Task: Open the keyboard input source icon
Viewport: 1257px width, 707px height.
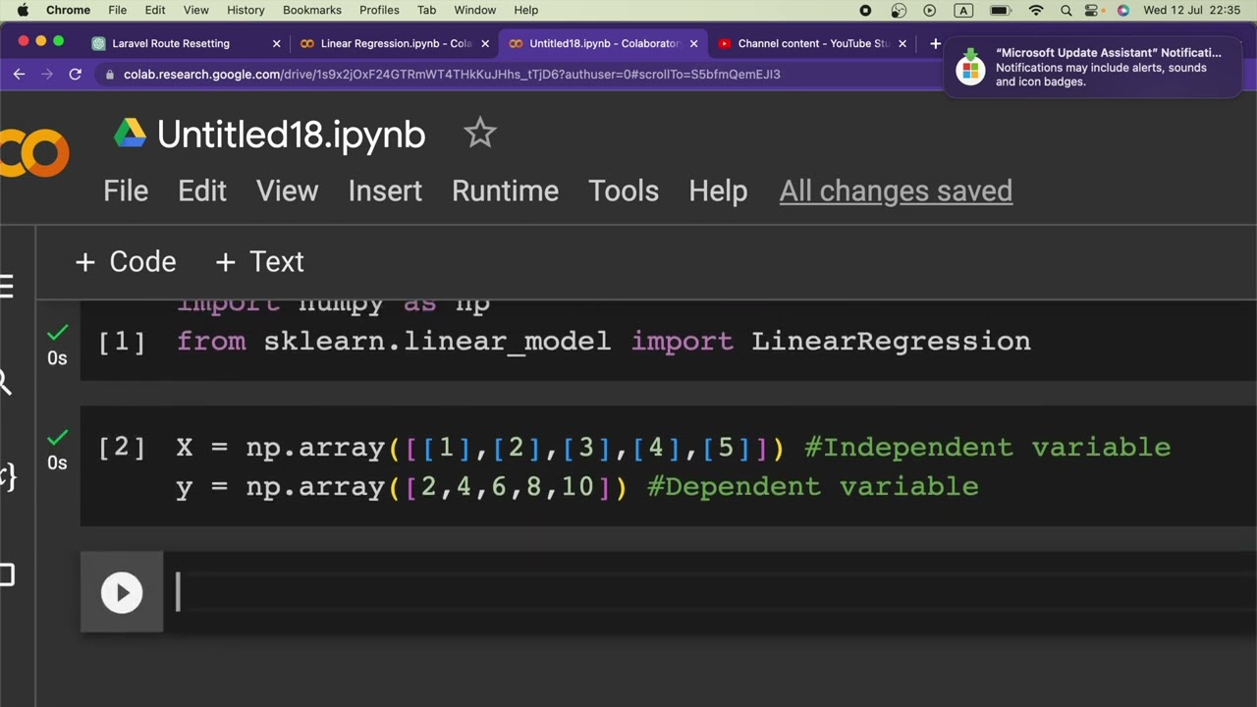Action: pyautogui.click(x=963, y=10)
